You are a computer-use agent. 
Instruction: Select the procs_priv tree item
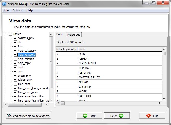pyautogui.click(x=24, y=76)
